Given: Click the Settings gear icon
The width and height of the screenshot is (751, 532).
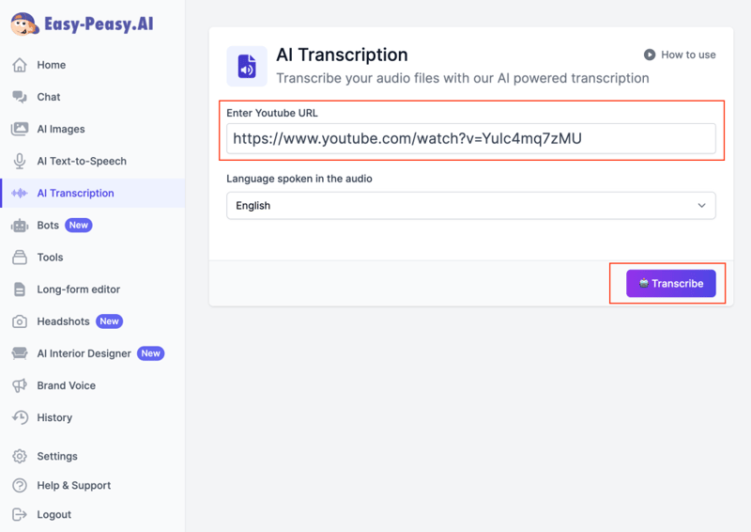Looking at the screenshot, I should [20, 456].
